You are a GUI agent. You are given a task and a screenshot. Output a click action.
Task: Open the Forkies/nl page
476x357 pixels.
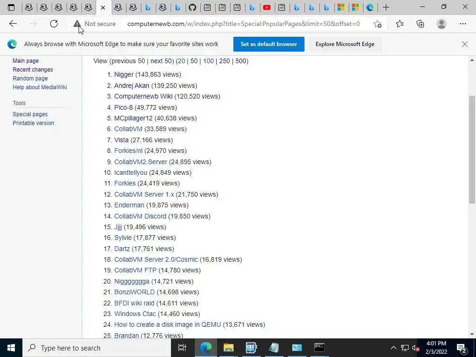[128, 151]
